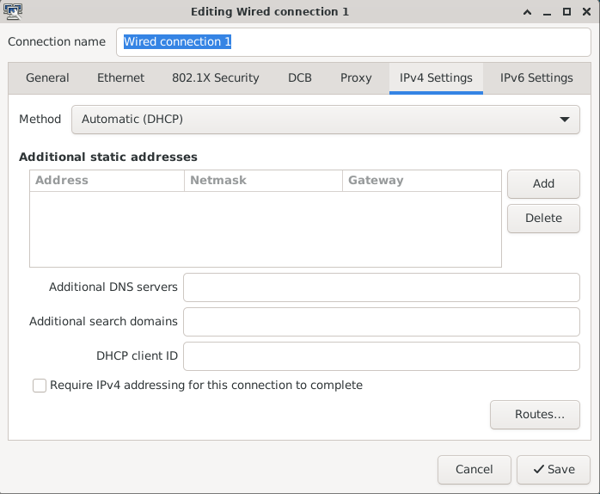Image resolution: width=600 pixels, height=494 pixels.
Task: Select the 802.1X Security tab
Action: (216, 77)
